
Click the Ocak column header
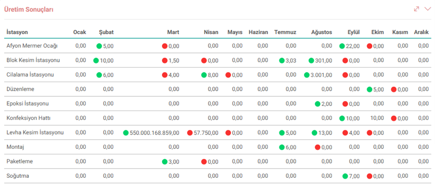(80, 32)
